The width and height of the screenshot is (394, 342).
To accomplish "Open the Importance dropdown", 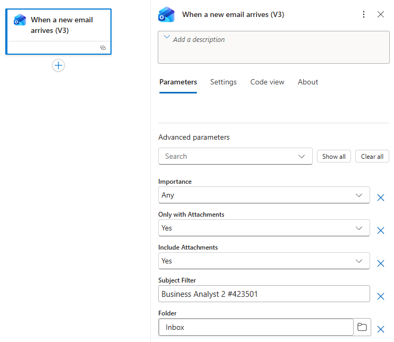I will [x=264, y=195].
